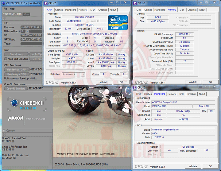Switch to the CINEBENCH R10 tab

pos(12,14)
